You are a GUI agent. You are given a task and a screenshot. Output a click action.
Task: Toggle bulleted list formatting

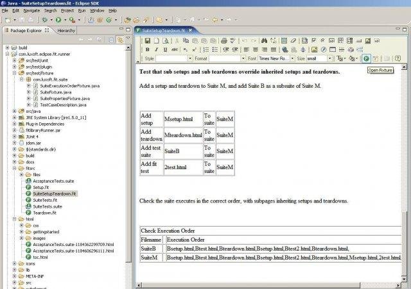click(x=215, y=50)
